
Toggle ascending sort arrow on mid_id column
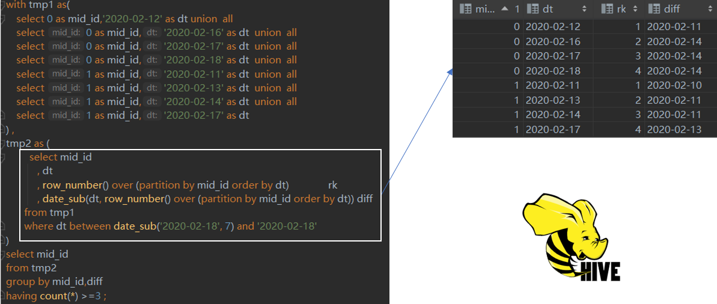click(x=504, y=10)
